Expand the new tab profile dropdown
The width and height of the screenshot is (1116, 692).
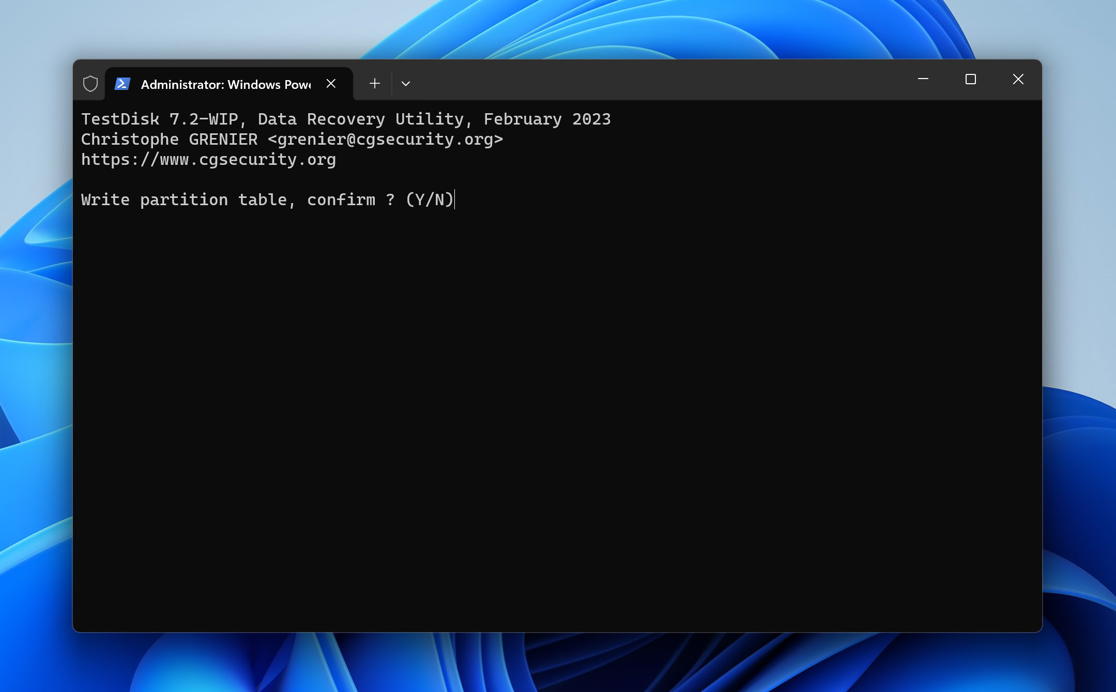(x=406, y=84)
